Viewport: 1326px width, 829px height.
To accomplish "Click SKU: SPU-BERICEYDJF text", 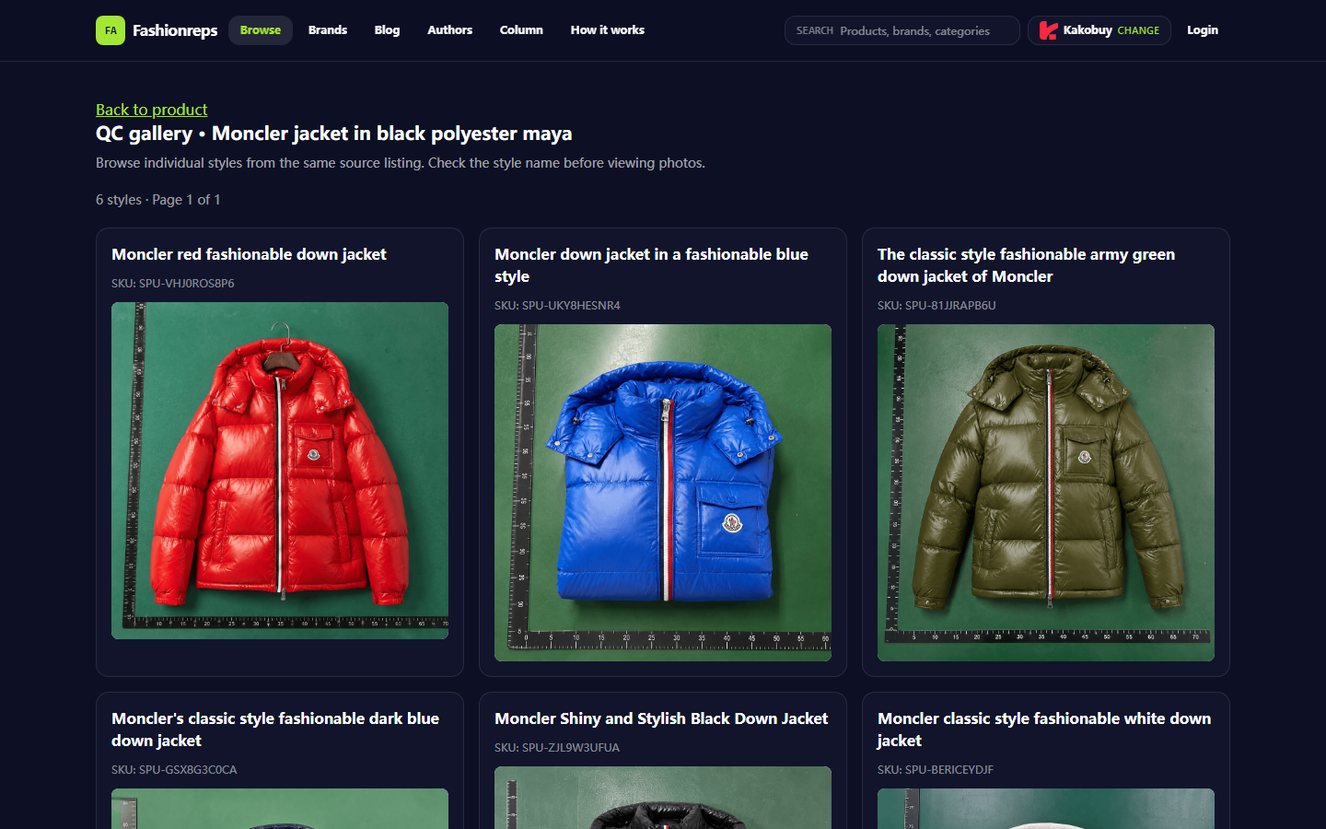I will 936,769.
